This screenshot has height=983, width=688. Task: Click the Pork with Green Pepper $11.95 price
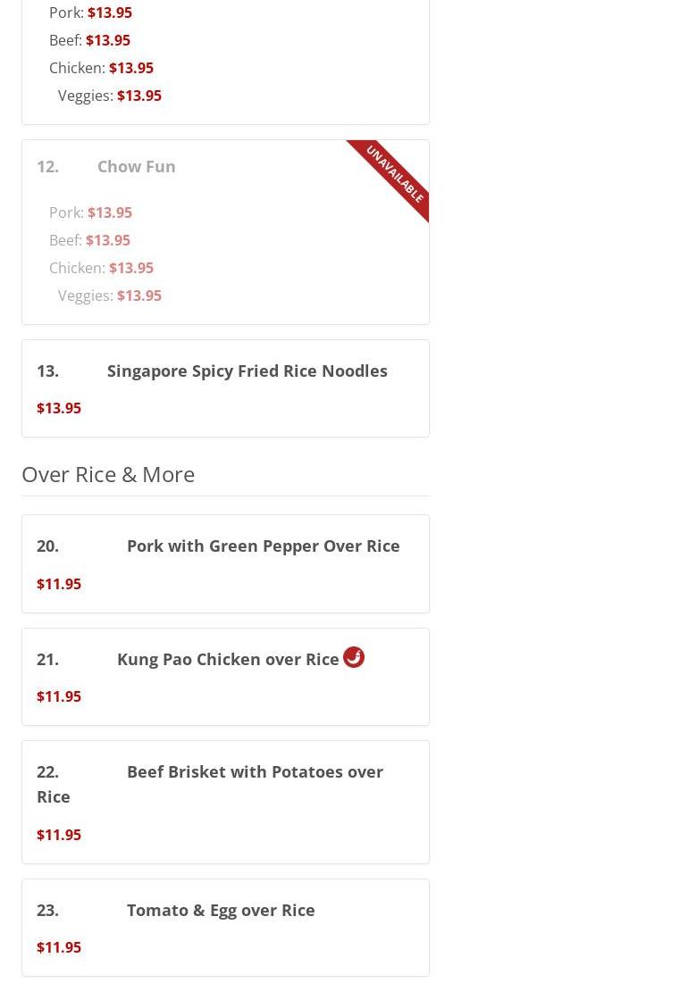59,584
